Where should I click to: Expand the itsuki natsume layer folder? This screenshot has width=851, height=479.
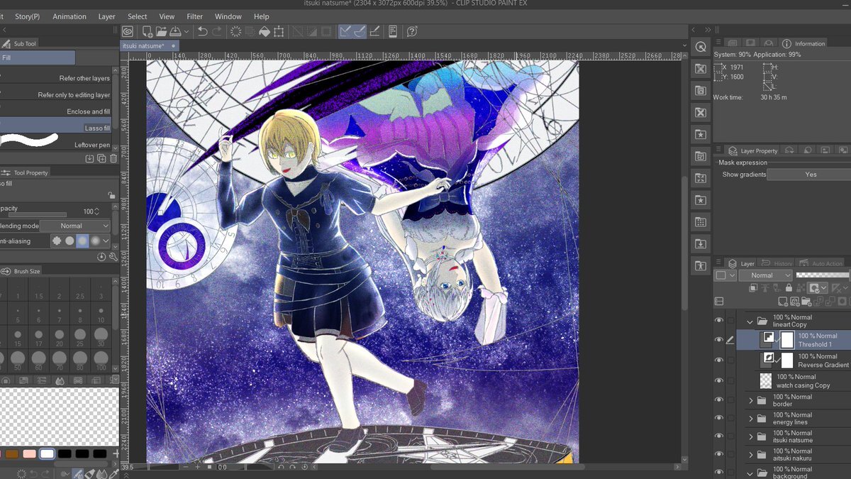click(750, 436)
